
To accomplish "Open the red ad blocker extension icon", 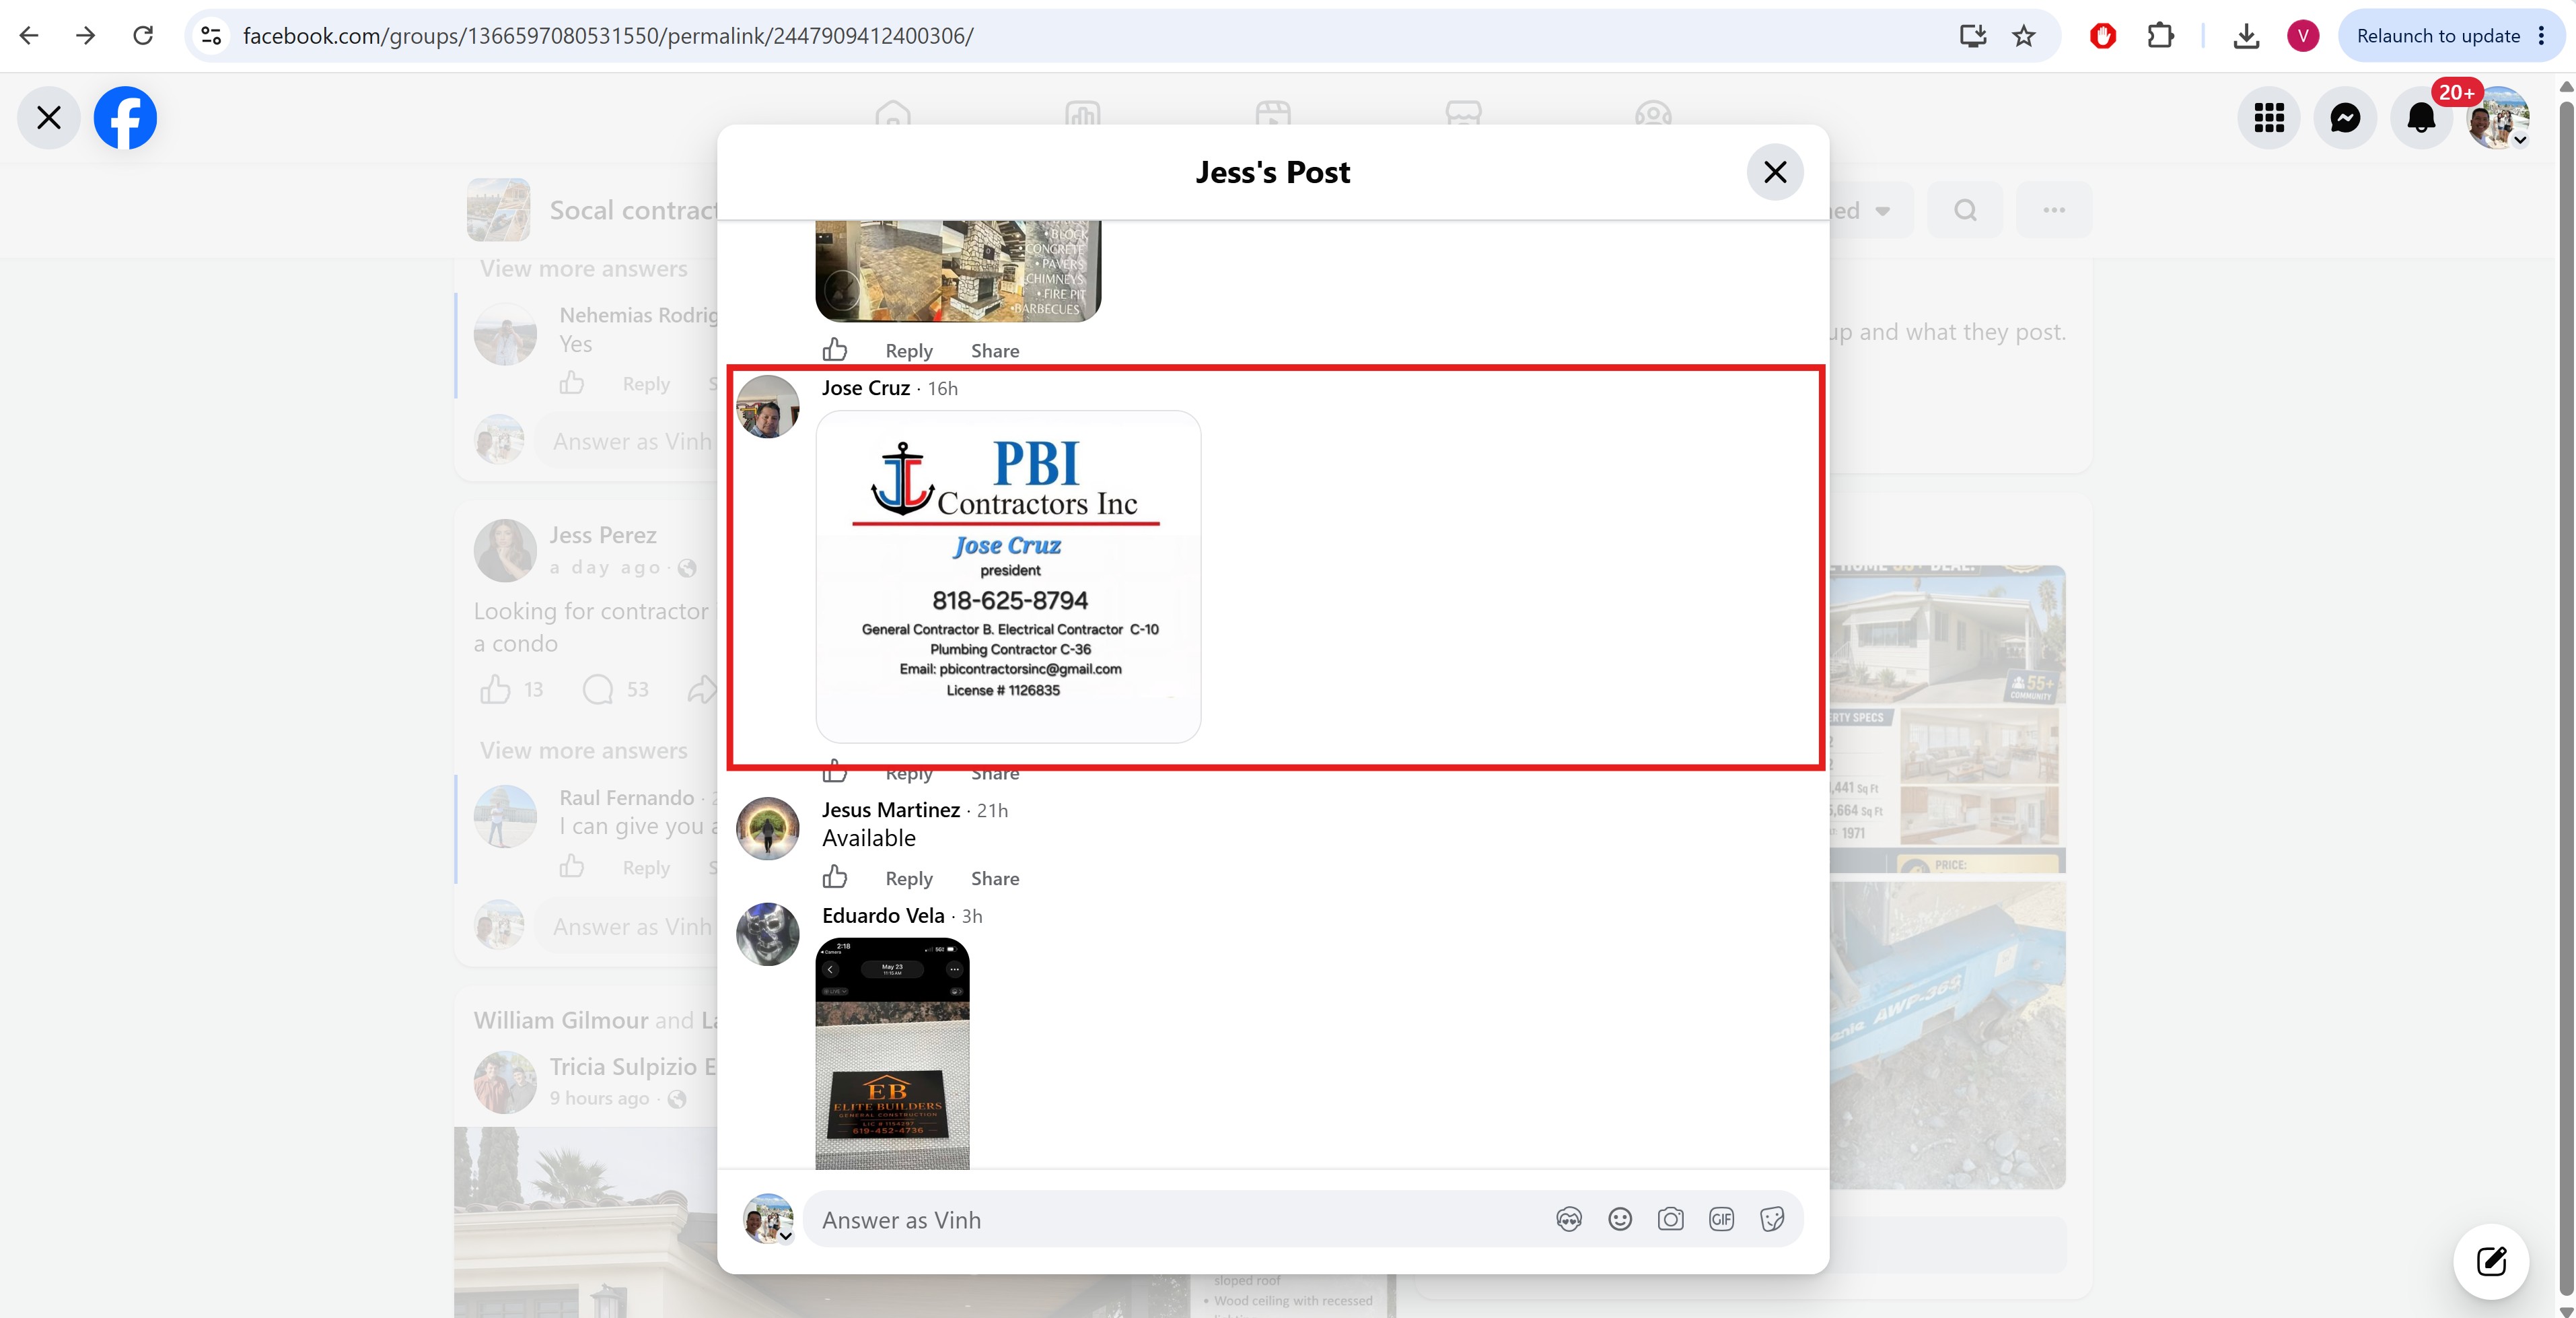I will [x=2103, y=36].
